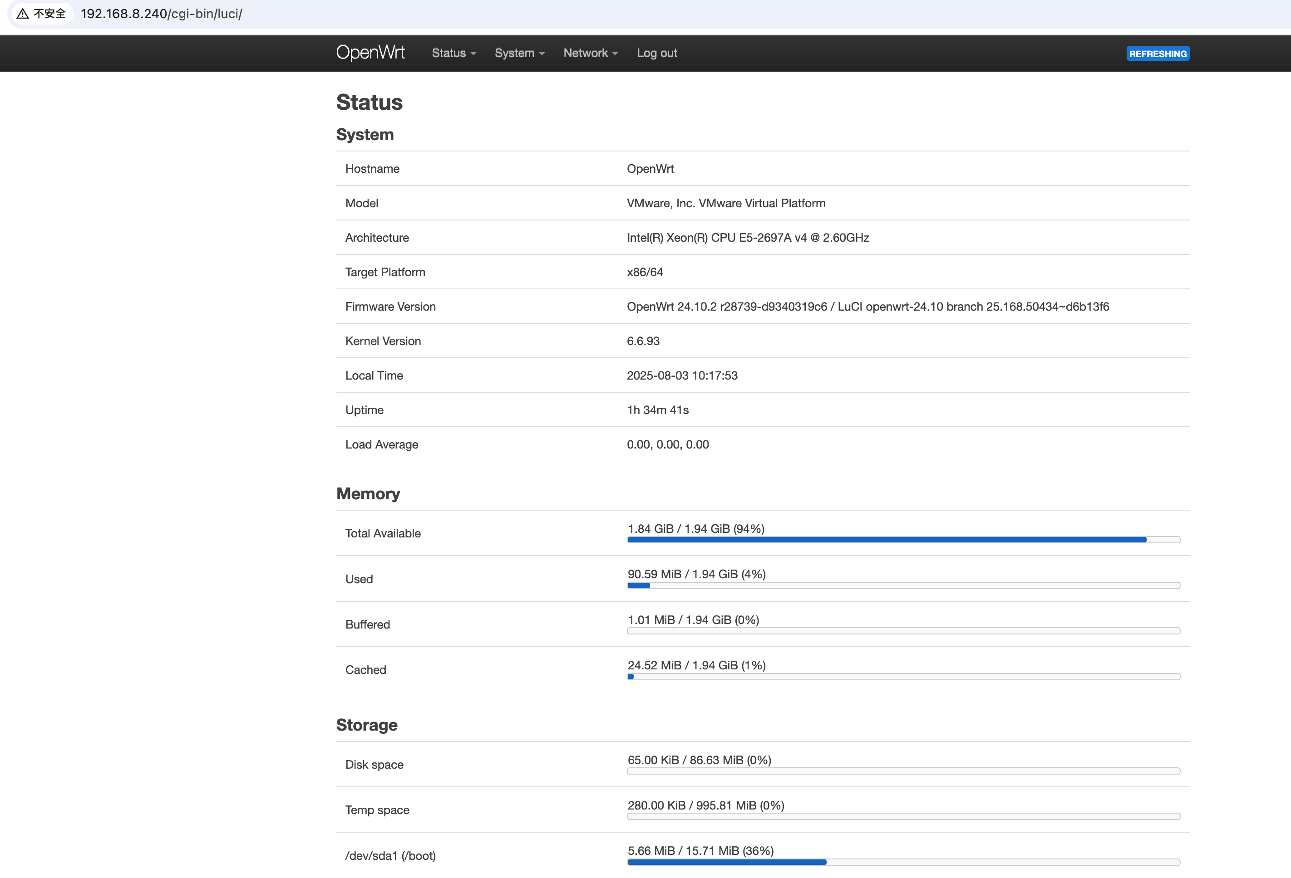Click the Kernel Version label
This screenshot has height=878, width=1291.
coord(383,341)
